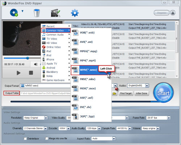
Task: Stop the video preview
Action: [x=31, y=73]
